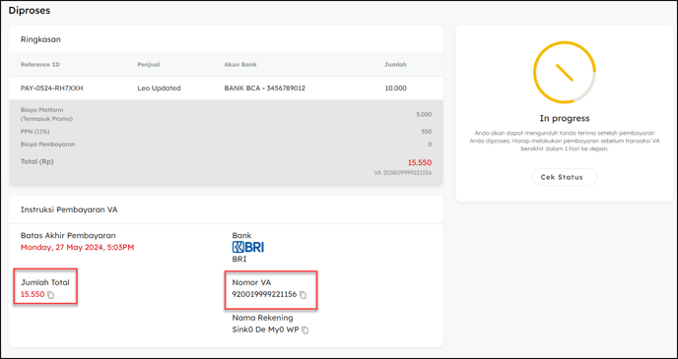Image resolution: width=678 pixels, height=359 pixels.
Task: Select the Biaya Pembayaran value 0
Action: click(430, 145)
